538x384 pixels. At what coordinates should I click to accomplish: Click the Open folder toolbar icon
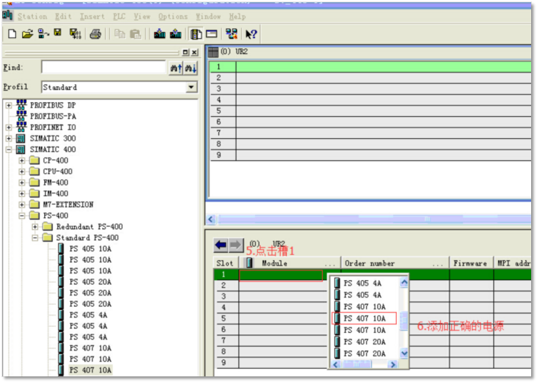pyautogui.click(x=27, y=34)
